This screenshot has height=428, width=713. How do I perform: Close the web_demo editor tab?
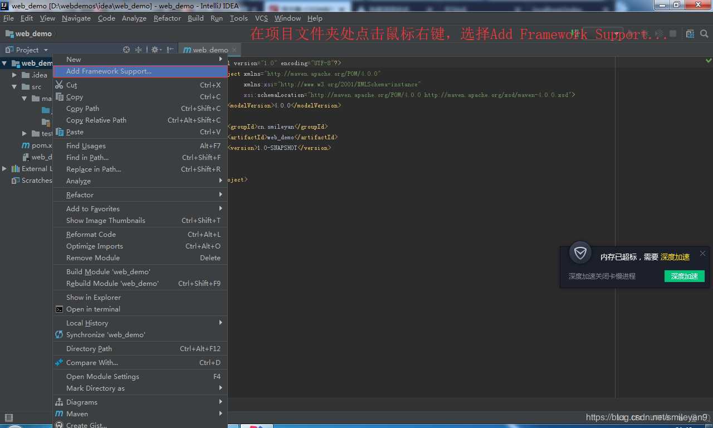point(235,50)
